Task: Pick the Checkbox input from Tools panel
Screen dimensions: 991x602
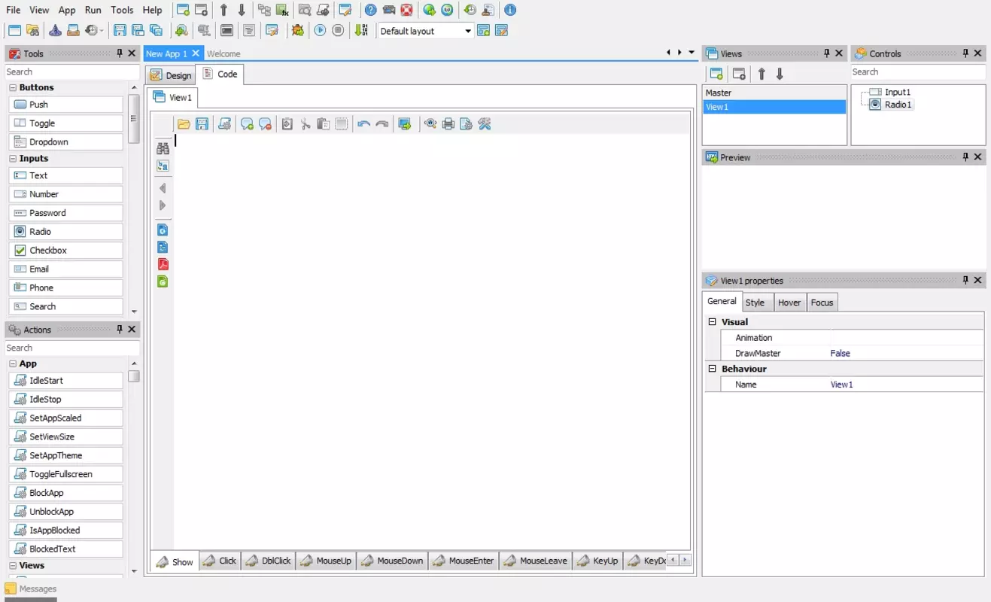Action: [x=66, y=251]
